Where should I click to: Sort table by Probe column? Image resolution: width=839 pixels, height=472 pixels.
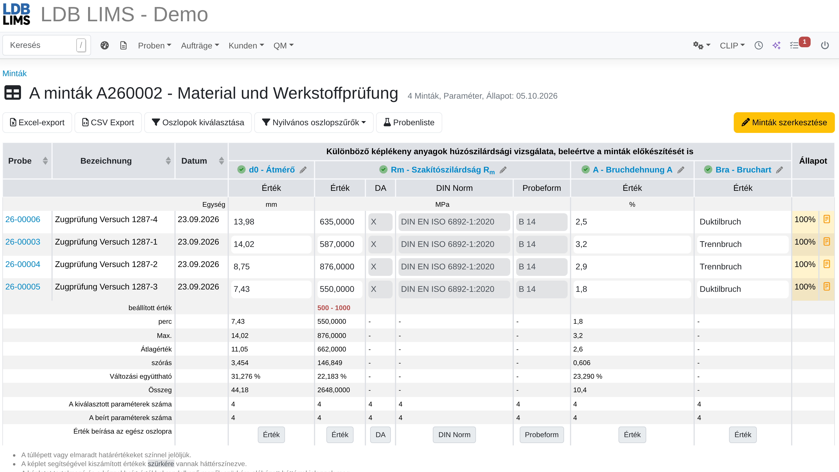coord(45,161)
